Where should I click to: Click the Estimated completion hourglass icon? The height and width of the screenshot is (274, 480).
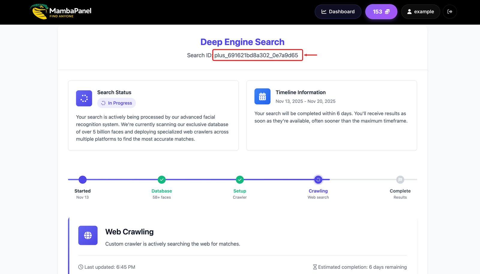coord(315,267)
